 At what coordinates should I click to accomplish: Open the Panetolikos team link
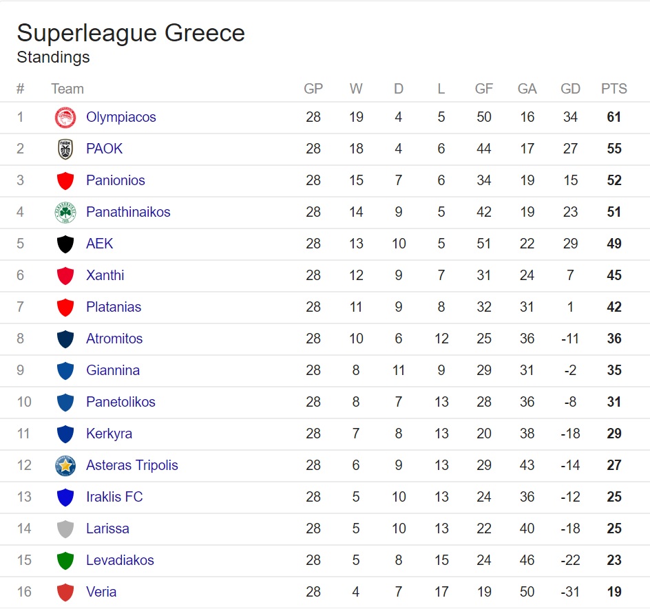[x=120, y=402]
